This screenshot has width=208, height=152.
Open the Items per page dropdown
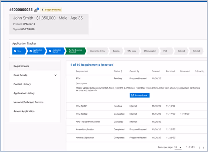(x=178, y=147)
